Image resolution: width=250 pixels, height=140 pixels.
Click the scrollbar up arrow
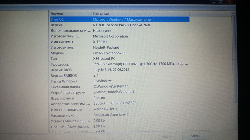[233, 13]
